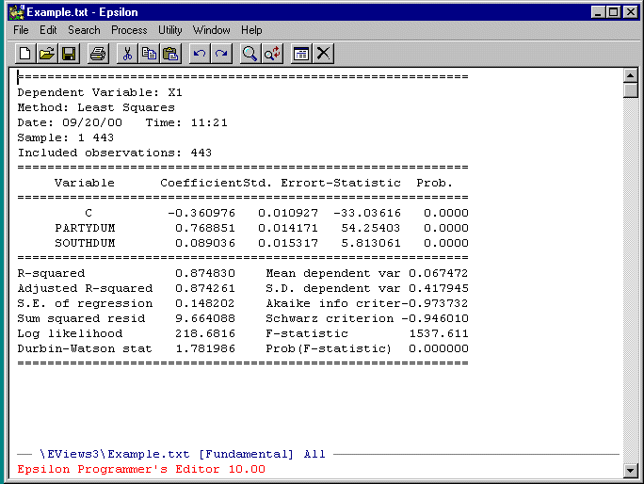Open a file using the folder icon

pyautogui.click(x=47, y=54)
